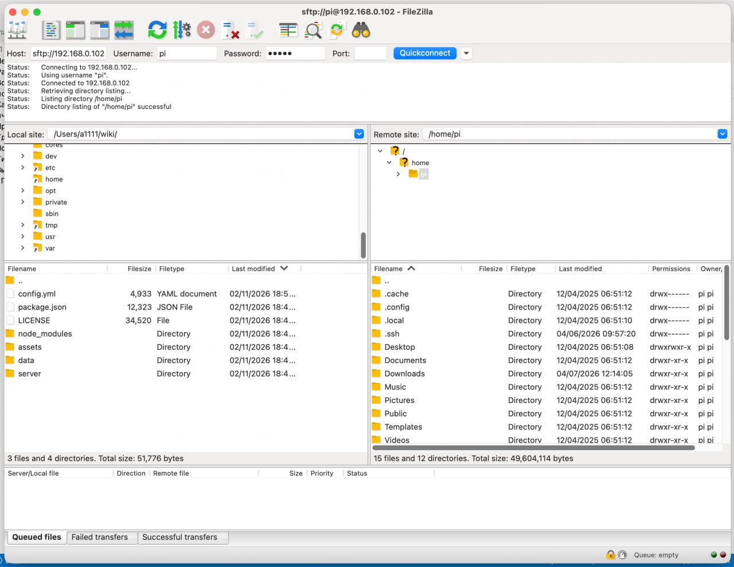Enable synchronized browsing
The height and width of the screenshot is (567, 734).
point(337,30)
